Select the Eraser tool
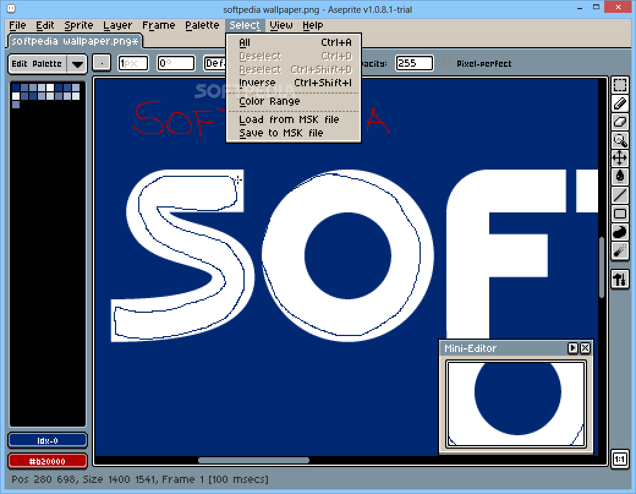The width and height of the screenshot is (636, 494). tap(619, 122)
